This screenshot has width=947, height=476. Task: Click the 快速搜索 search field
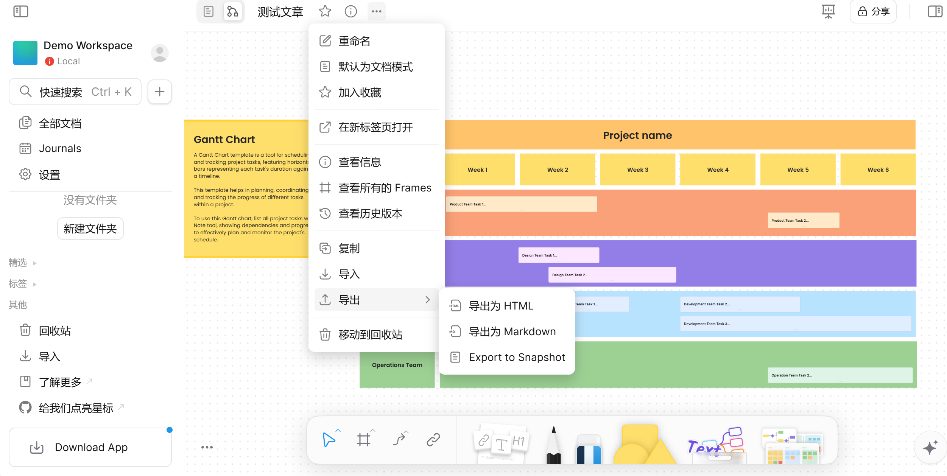pyautogui.click(x=75, y=92)
